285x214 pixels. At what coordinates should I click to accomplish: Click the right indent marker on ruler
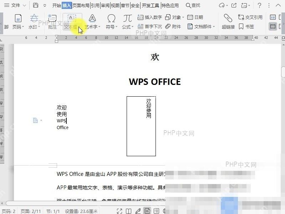point(253,39)
